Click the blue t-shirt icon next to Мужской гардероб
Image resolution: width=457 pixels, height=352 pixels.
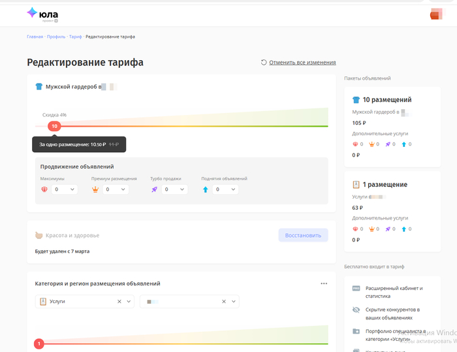(x=39, y=87)
